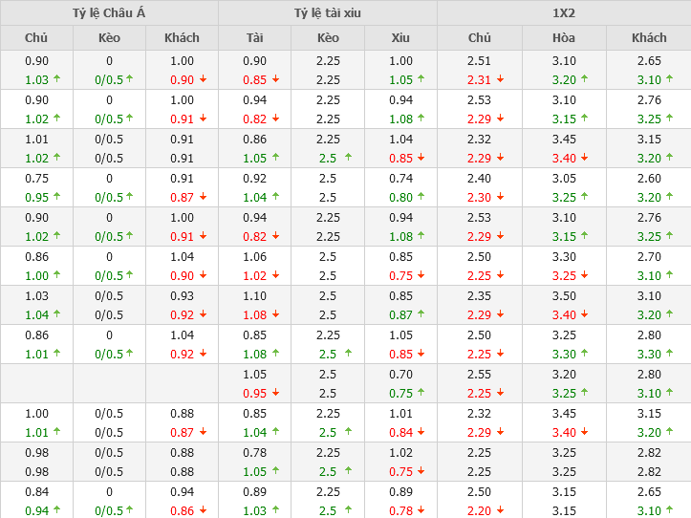691x518 pixels.
Task: Click red down arrow next to 0.95 Tài
Action: point(276,393)
